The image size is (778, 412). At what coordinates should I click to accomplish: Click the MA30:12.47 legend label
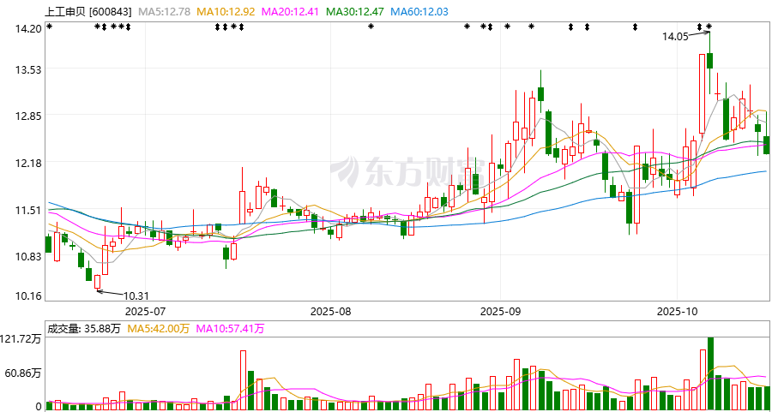(x=355, y=12)
